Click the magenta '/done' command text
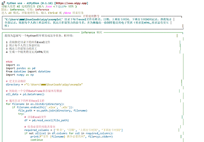This screenshot has height=142, width=204. pos(67,13)
